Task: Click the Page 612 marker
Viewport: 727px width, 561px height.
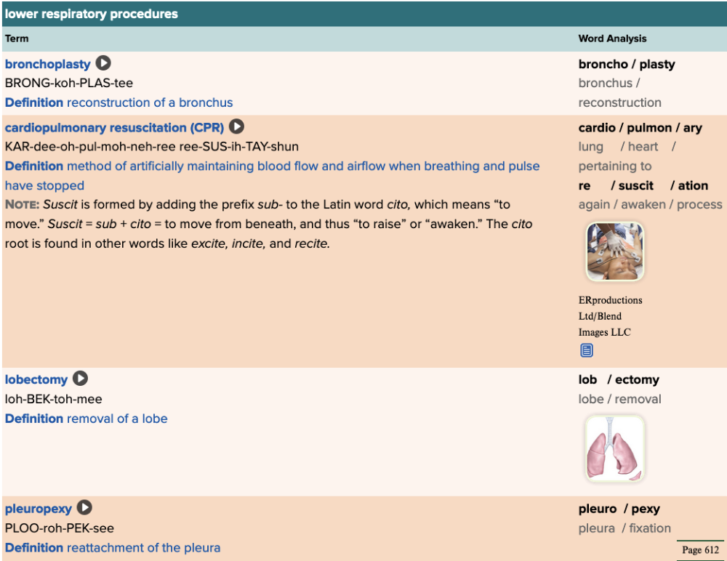Action: point(700,550)
